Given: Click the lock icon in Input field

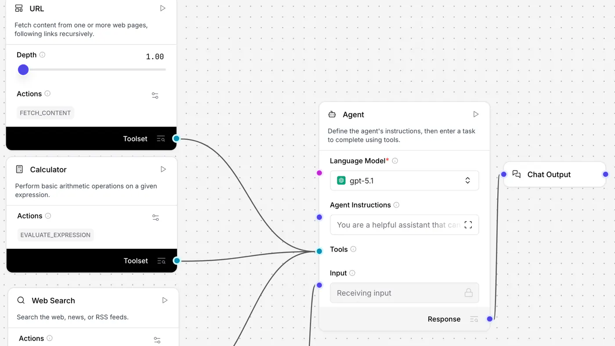Looking at the screenshot, I should coord(469,293).
